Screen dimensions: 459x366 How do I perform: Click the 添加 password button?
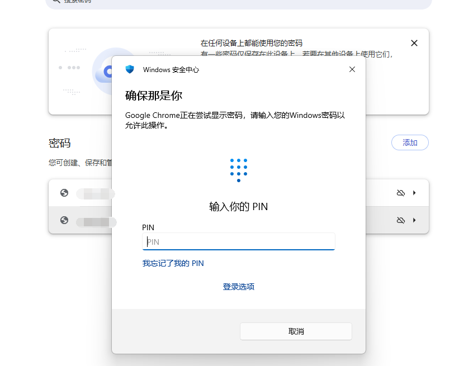pyautogui.click(x=410, y=142)
